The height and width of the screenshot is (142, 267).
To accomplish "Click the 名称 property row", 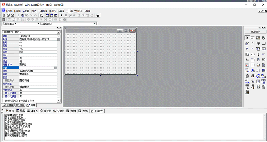I will 30,36.
